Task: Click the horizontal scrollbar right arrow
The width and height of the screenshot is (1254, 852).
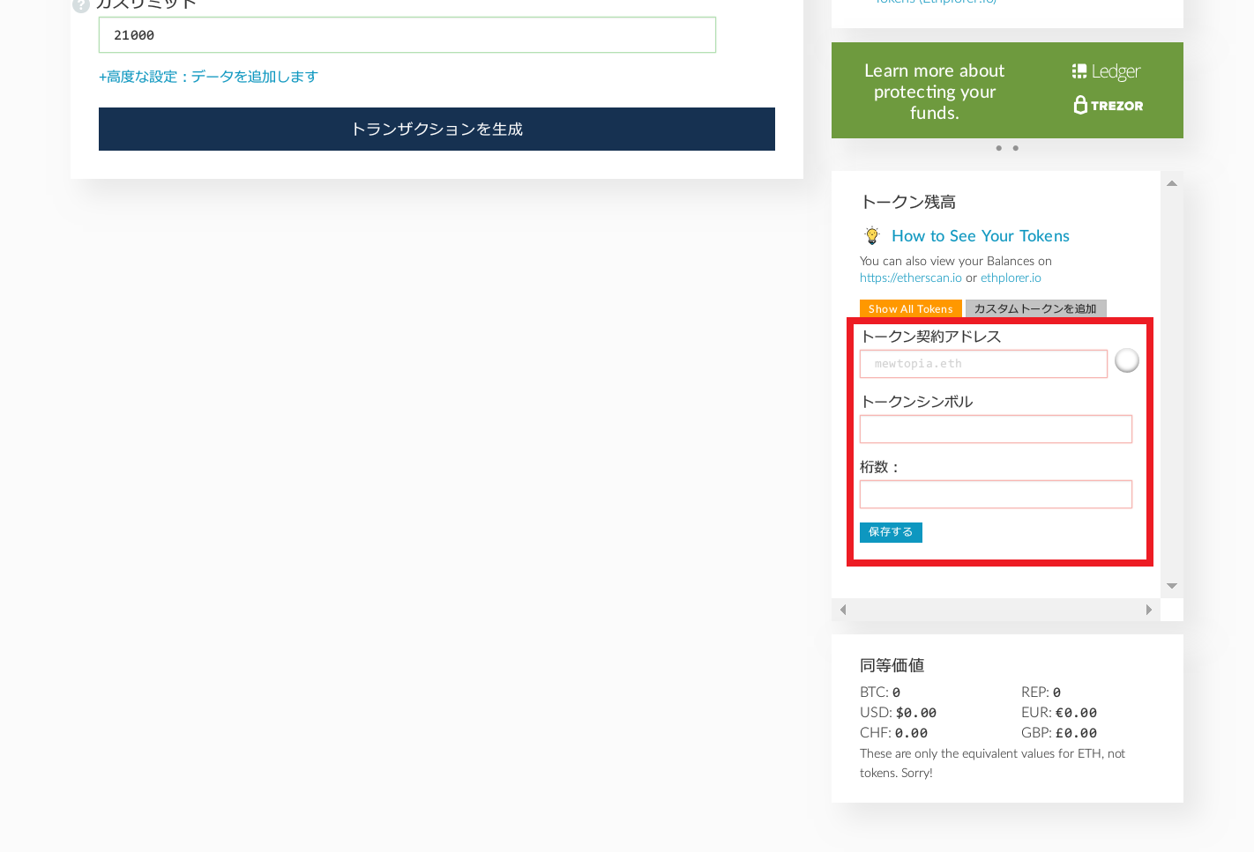Action: 1149,609
